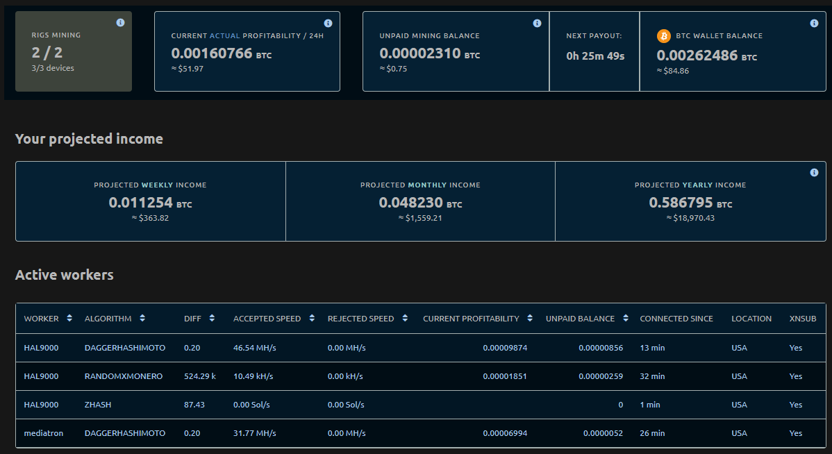Click the RANDOMXMONERO algorithm cell

click(124, 376)
